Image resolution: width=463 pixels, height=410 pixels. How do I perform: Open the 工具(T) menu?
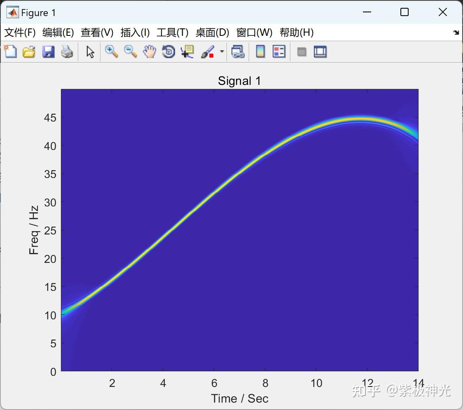point(173,33)
